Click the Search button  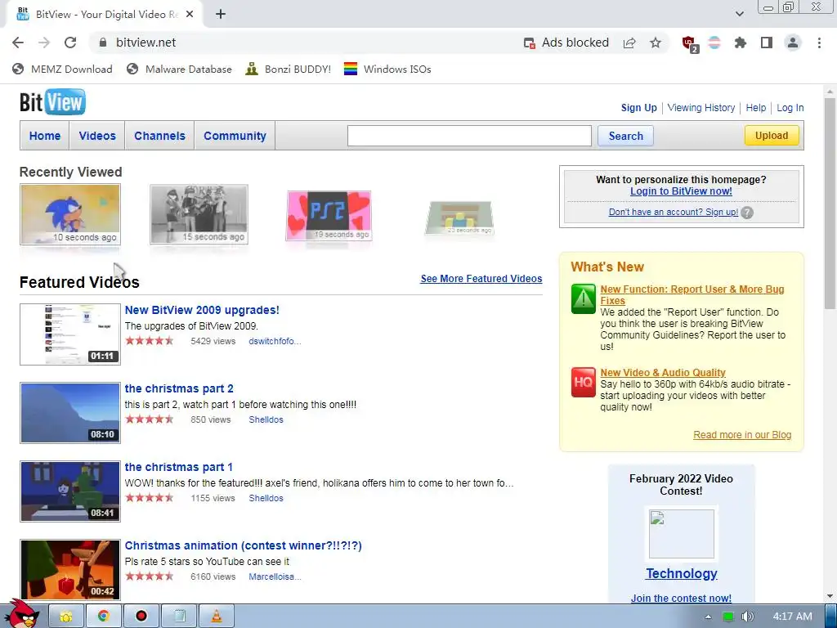pyautogui.click(x=625, y=136)
